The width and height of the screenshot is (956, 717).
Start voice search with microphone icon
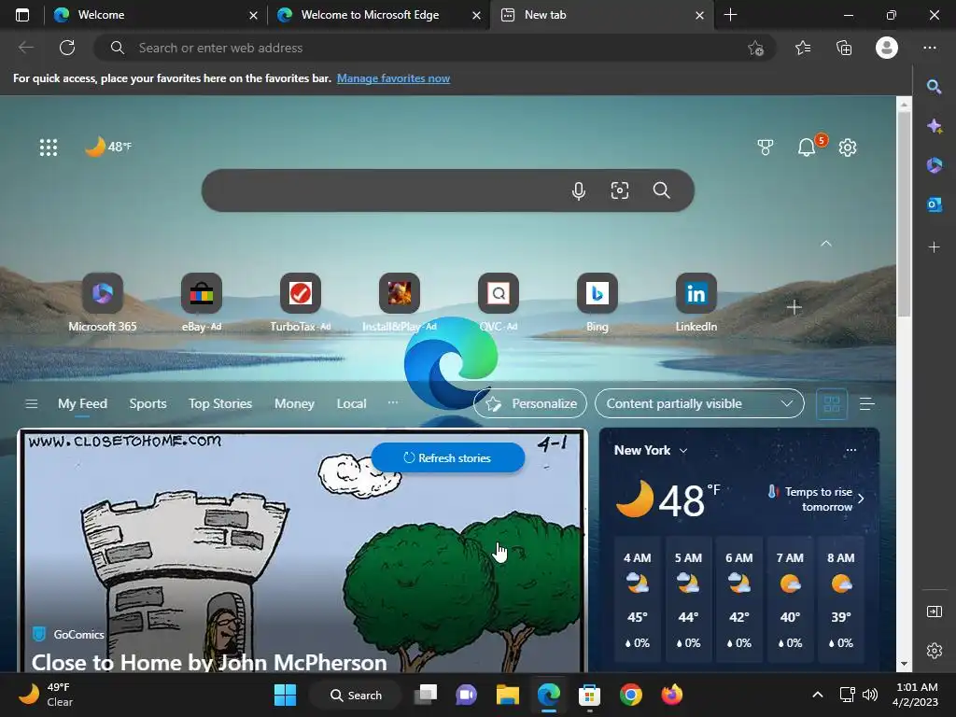[579, 190]
